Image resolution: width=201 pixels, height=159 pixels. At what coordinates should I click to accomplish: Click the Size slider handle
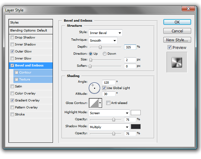click(91, 60)
